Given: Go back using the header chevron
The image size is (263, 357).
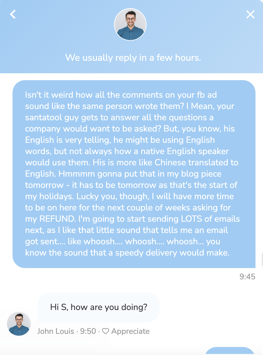Looking at the screenshot, I should [13, 14].
